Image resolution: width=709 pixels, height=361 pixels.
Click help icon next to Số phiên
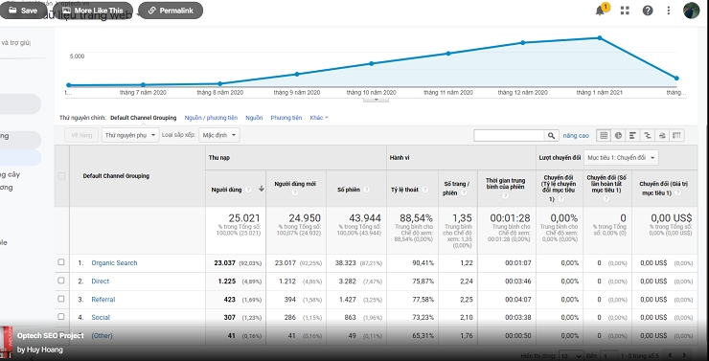point(367,190)
